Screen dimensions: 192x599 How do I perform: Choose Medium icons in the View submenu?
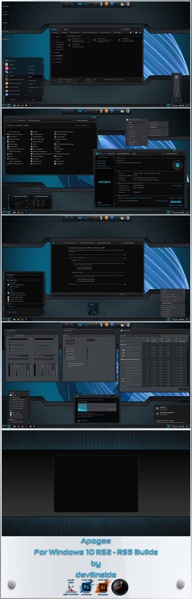[x=155, y=125]
